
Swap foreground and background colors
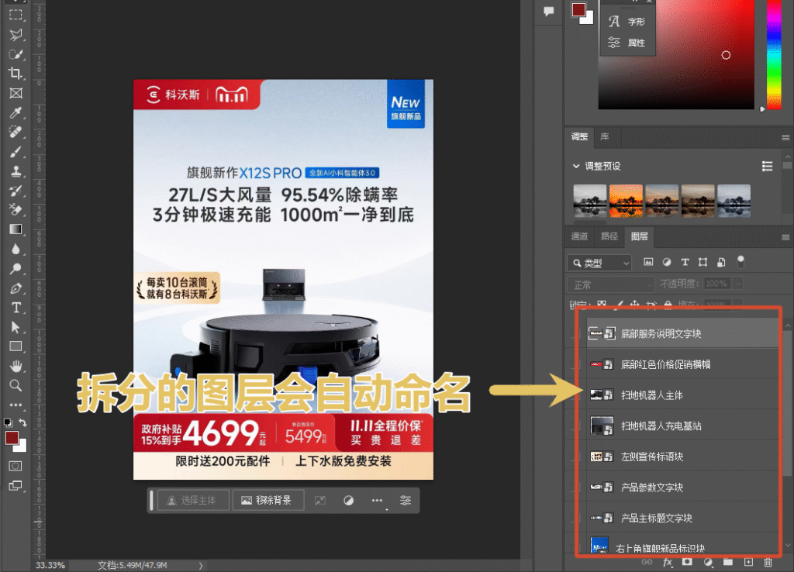click(x=22, y=422)
